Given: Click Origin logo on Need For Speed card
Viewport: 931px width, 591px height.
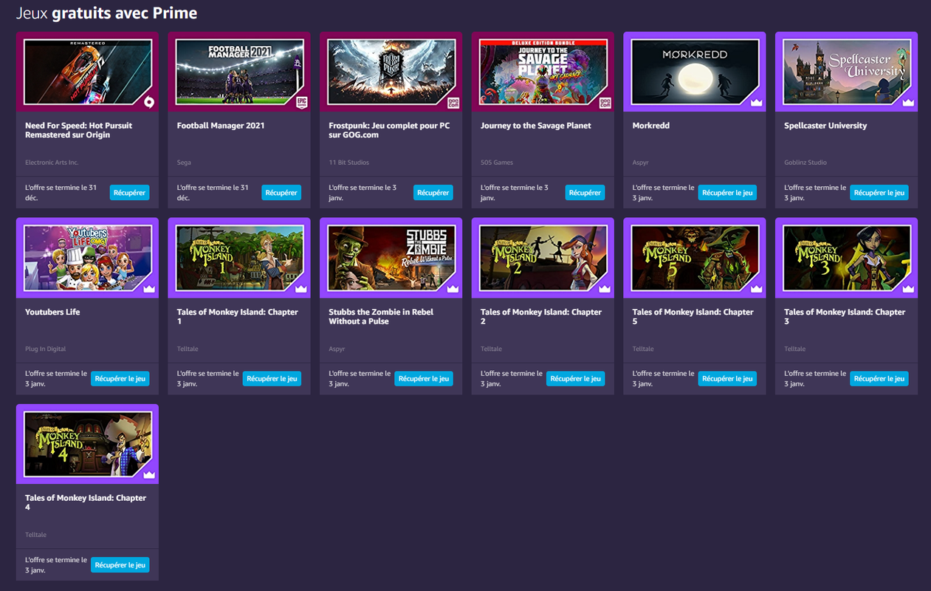Looking at the screenshot, I should click(149, 103).
